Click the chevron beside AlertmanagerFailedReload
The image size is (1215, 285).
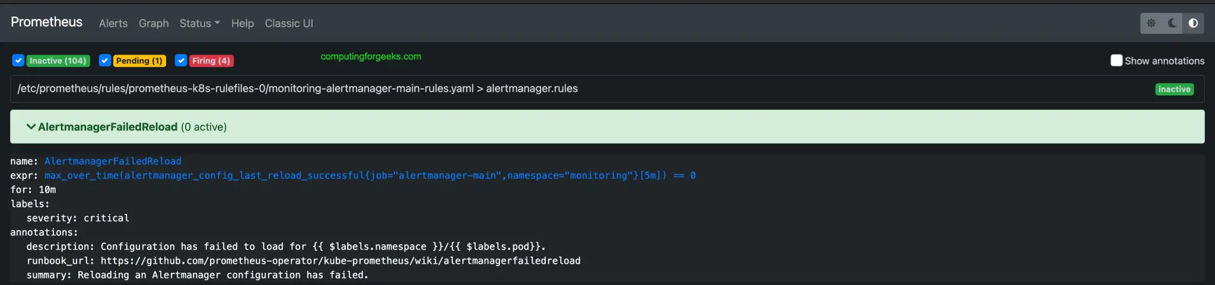pyautogui.click(x=31, y=127)
